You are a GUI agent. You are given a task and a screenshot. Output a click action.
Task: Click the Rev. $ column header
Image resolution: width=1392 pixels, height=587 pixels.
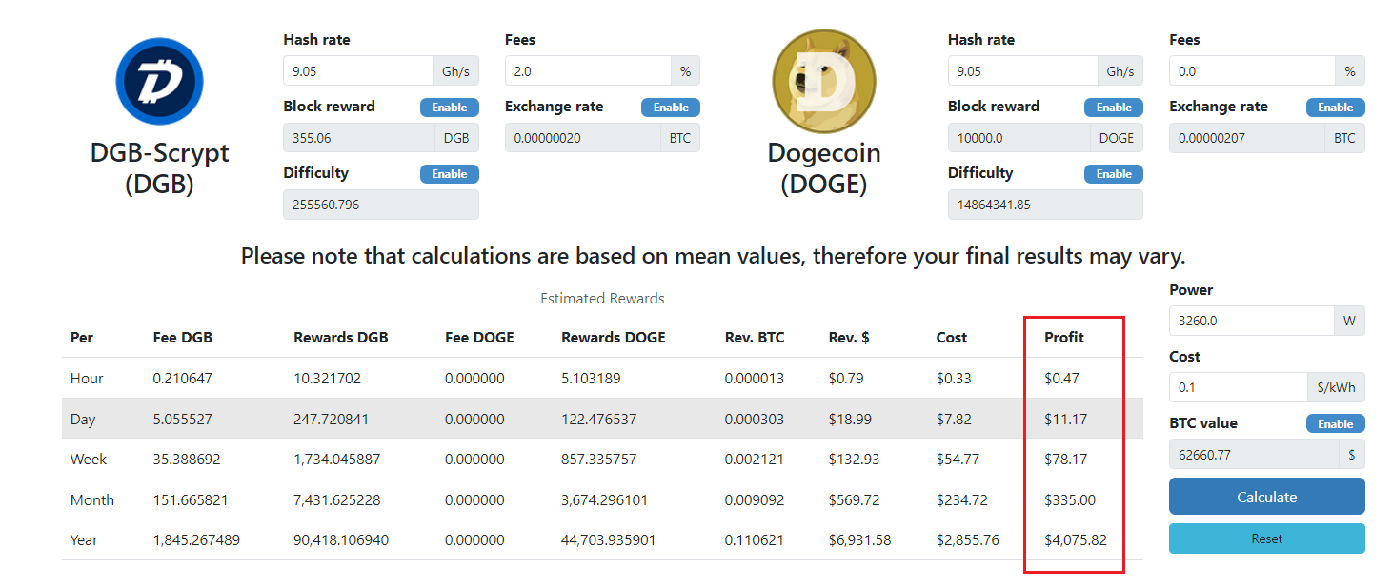(849, 338)
